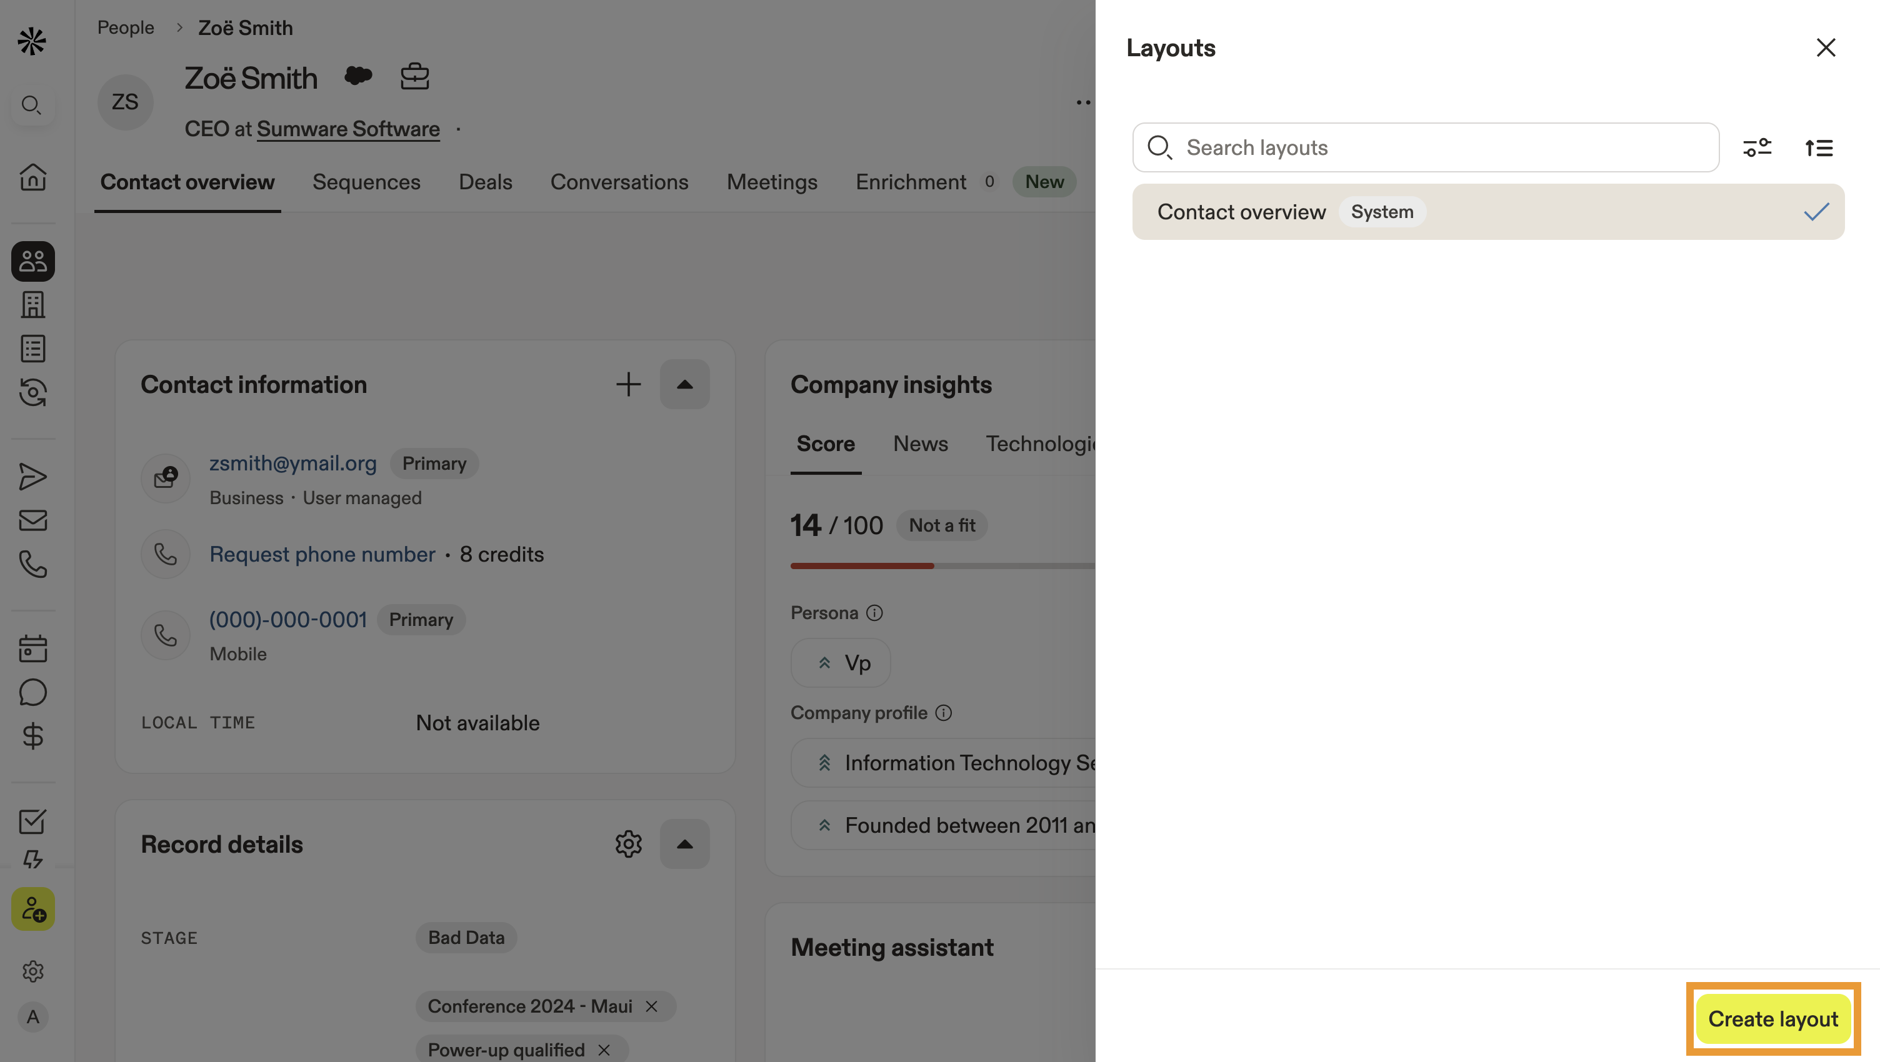Add contact info with the plus icon

[x=627, y=384]
